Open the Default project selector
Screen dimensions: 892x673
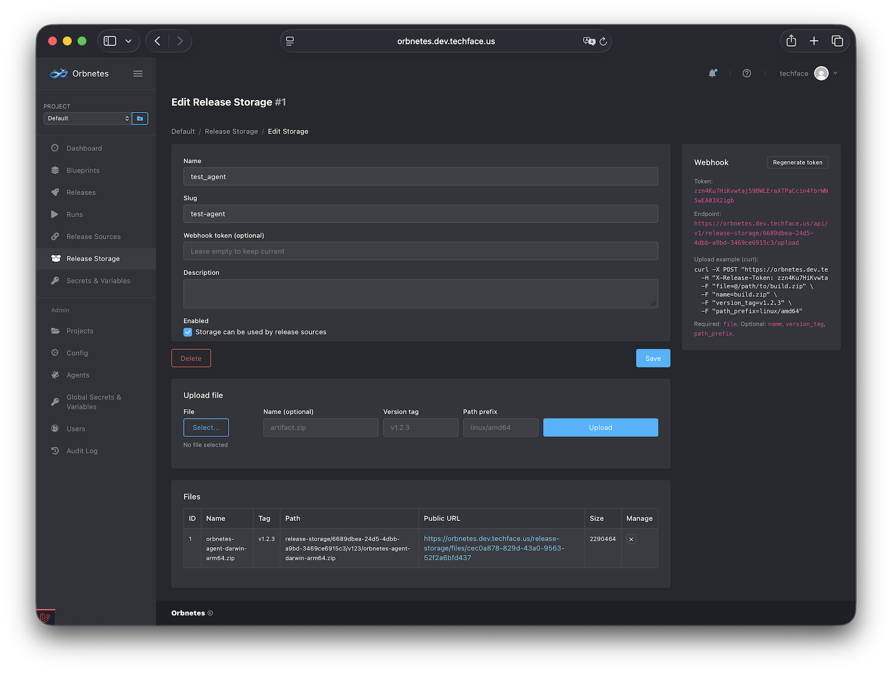click(86, 118)
